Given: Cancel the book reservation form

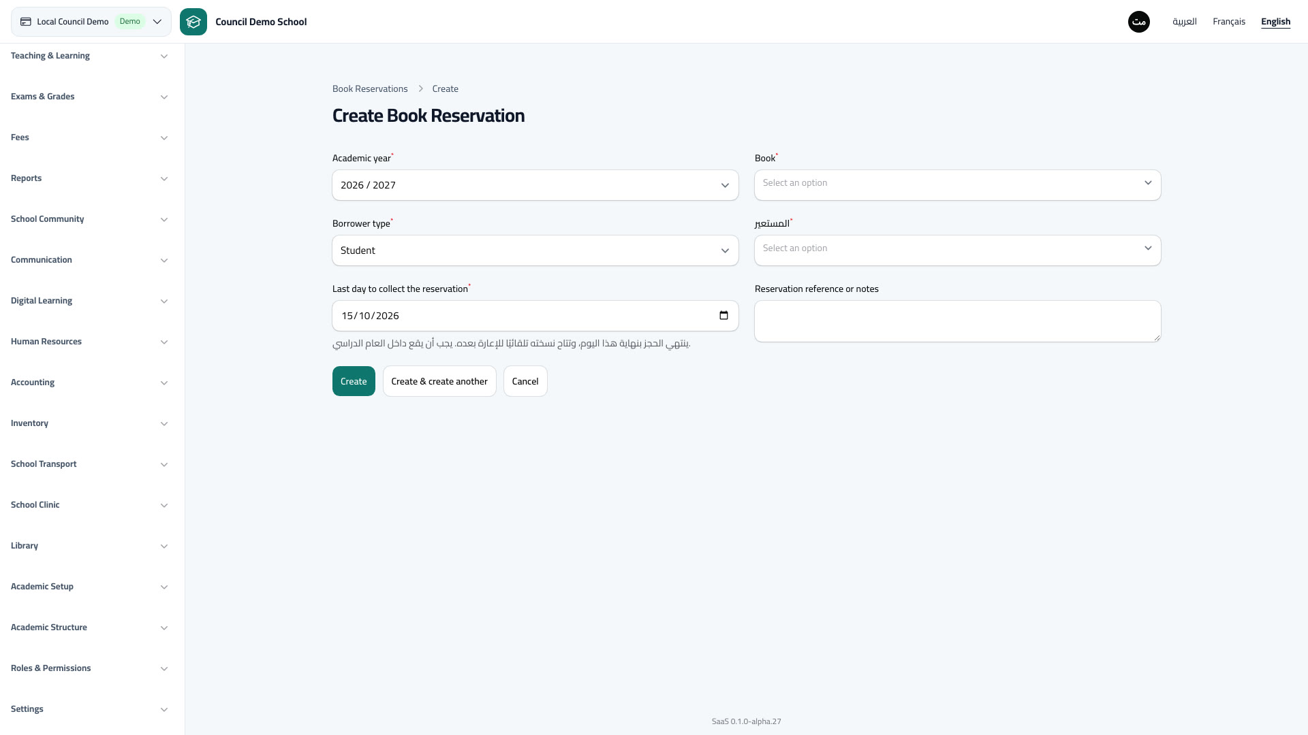Looking at the screenshot, I should [525, 381].
